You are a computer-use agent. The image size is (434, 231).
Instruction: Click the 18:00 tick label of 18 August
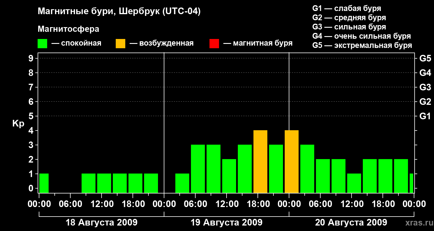click(x=133, y=204)
